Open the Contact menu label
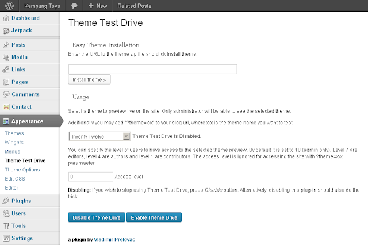This screenshot has width=368, height=245. (x=22, y=107)
